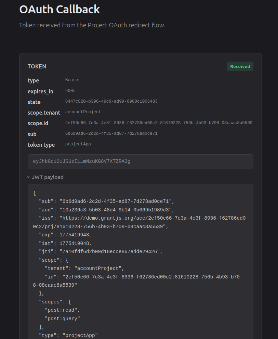Collapse the JWT payload section
278x339 pixels.
(45, 177)
